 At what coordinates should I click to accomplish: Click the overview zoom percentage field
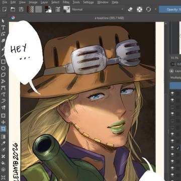click(175, 58)
